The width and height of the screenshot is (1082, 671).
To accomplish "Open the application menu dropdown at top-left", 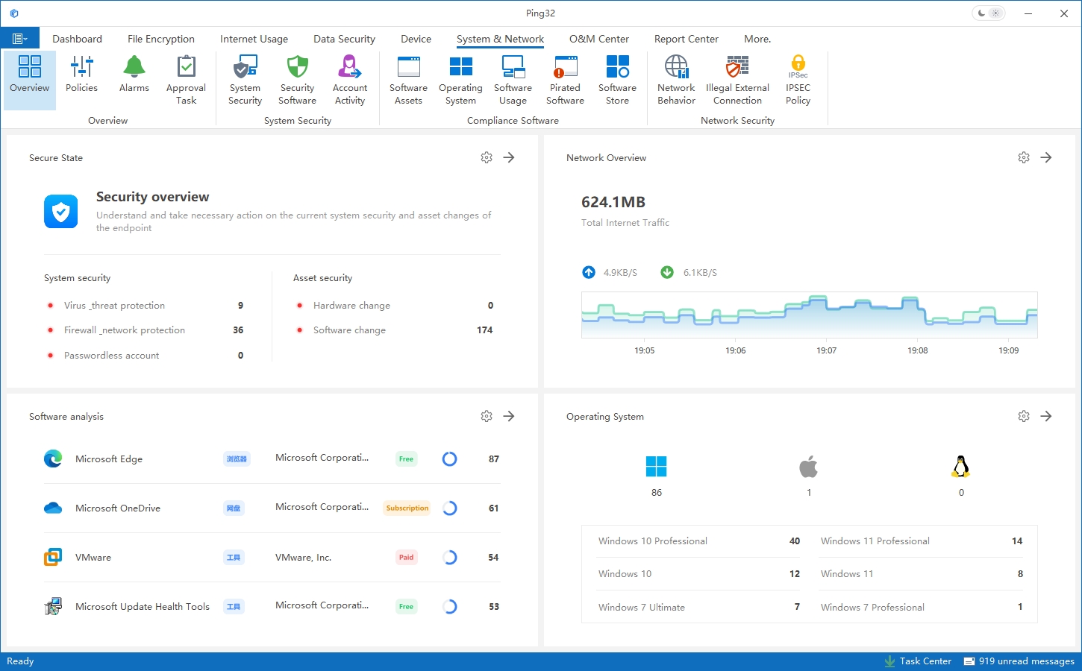I will [x=20, y=39].
